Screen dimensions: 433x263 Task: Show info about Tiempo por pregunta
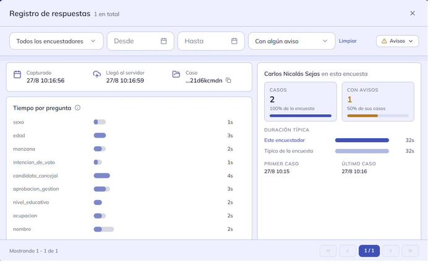(x=77, y=108)
